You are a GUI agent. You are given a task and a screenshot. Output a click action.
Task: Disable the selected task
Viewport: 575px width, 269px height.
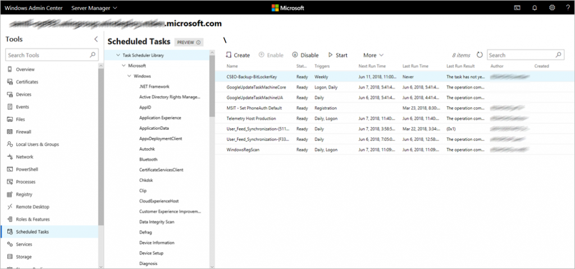305,55
